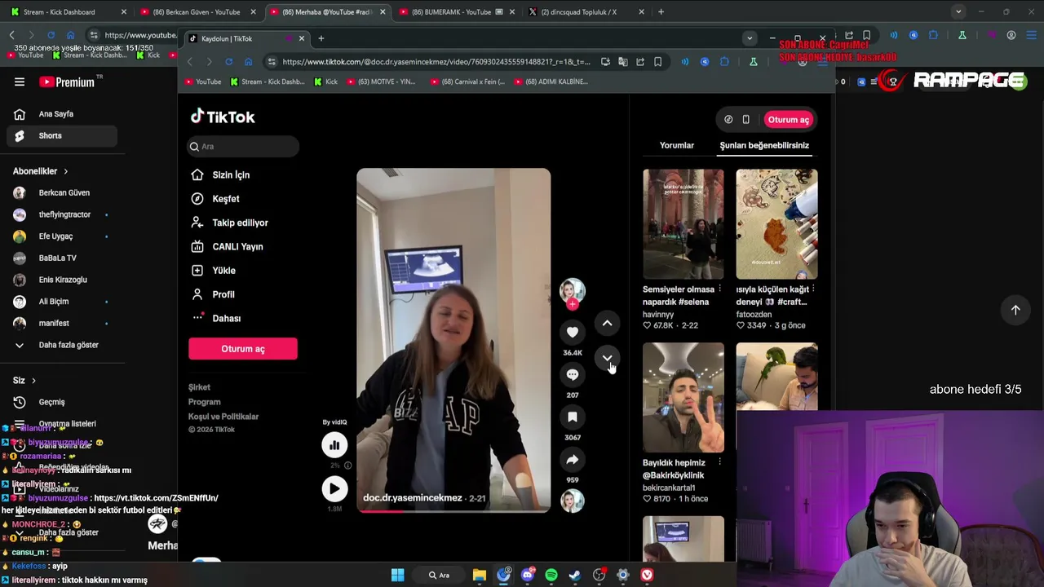This screenshot has height=587, width=1044.
Task: Open YouTube Geçmiş history
Action: [61, 402]
